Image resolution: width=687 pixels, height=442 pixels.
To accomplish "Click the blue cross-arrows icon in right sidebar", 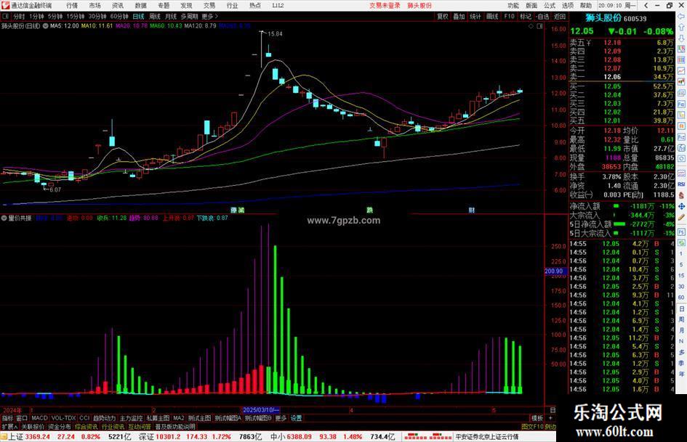I will [681, 206].
